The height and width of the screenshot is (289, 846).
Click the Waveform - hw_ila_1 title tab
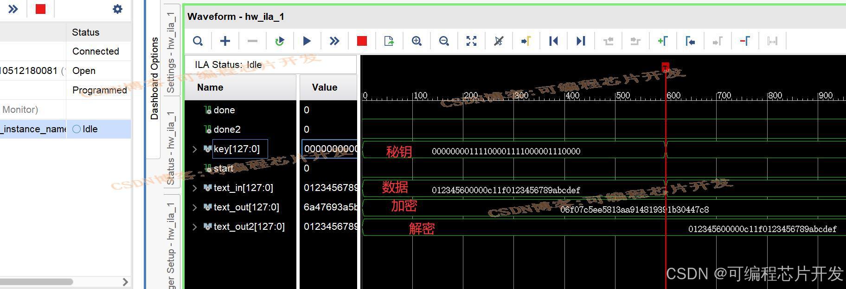tap(236, 17)
